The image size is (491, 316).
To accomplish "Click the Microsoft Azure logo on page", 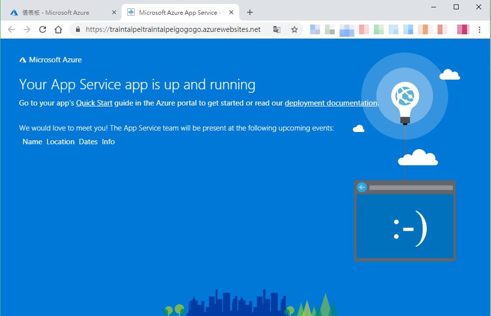I will (50, 59).
